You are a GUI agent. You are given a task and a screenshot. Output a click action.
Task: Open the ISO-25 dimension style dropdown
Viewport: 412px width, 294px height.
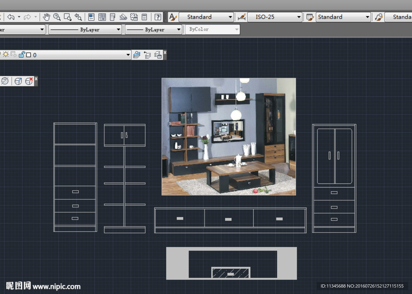299,17
